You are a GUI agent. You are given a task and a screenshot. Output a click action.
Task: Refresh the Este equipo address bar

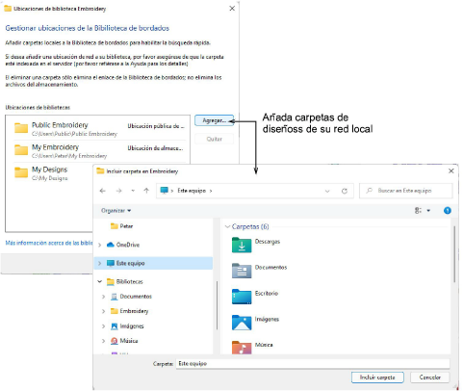point(345,191)
